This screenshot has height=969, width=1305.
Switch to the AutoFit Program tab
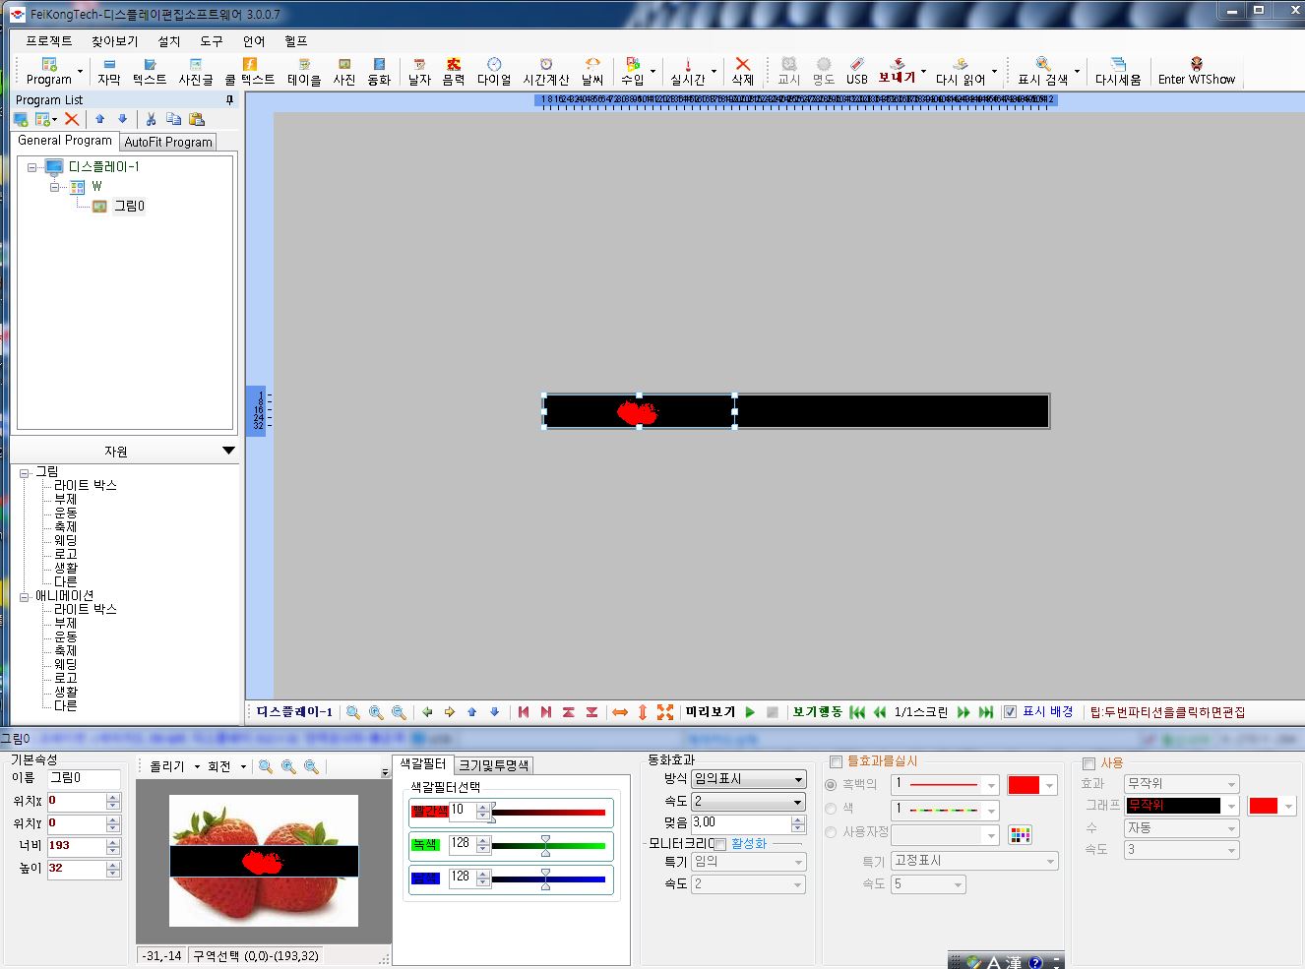[168, 142]
